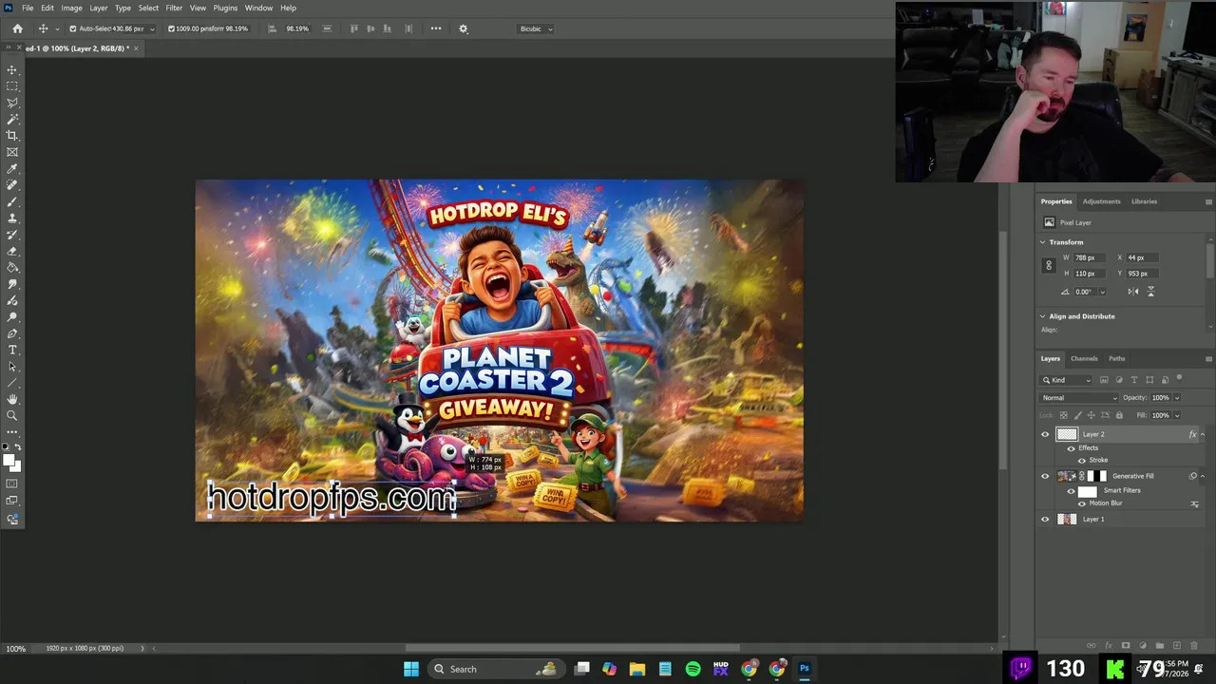The height and width of the screenshot is (684, 1216).
Task: Select the Zoom tool
Action: 12,416
